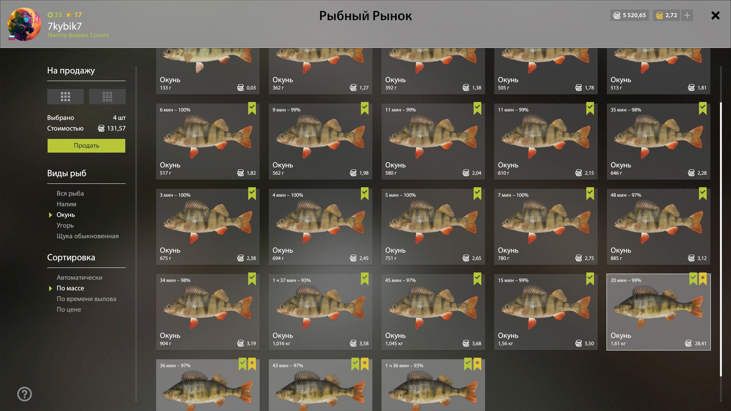Toggle selection checkmark on 1,56 кг perch
This screenshot has width=731, height=411.
(x=590, y=279)
